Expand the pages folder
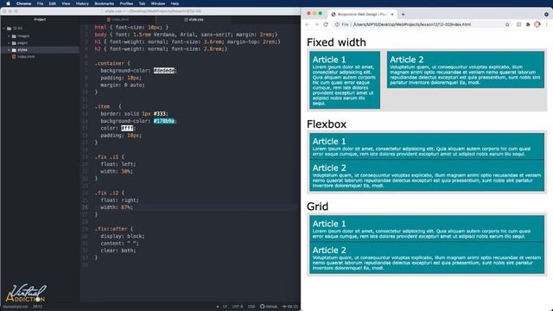This screenshot has width=553, height=311. (x=9, y=43)
